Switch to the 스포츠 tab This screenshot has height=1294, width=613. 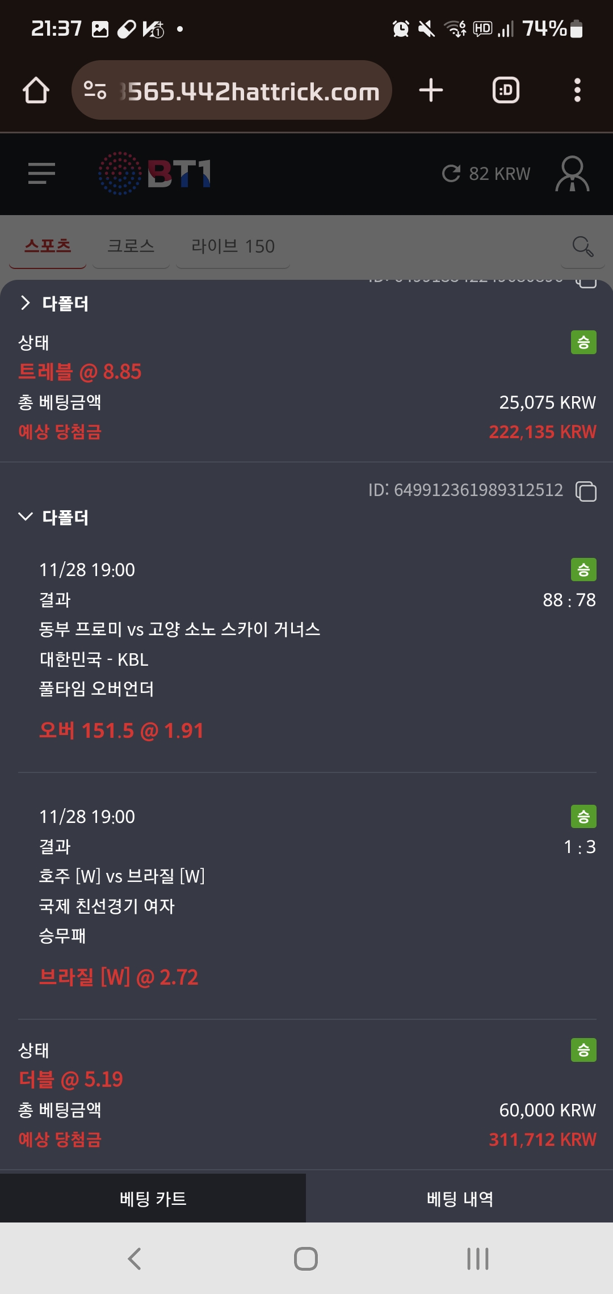point(48,246)
